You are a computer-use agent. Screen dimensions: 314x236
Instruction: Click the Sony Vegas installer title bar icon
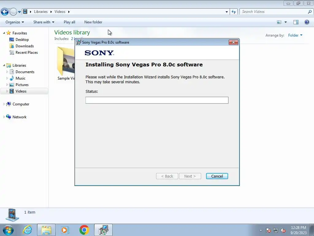pyautogui.click(x=79, y=42)
